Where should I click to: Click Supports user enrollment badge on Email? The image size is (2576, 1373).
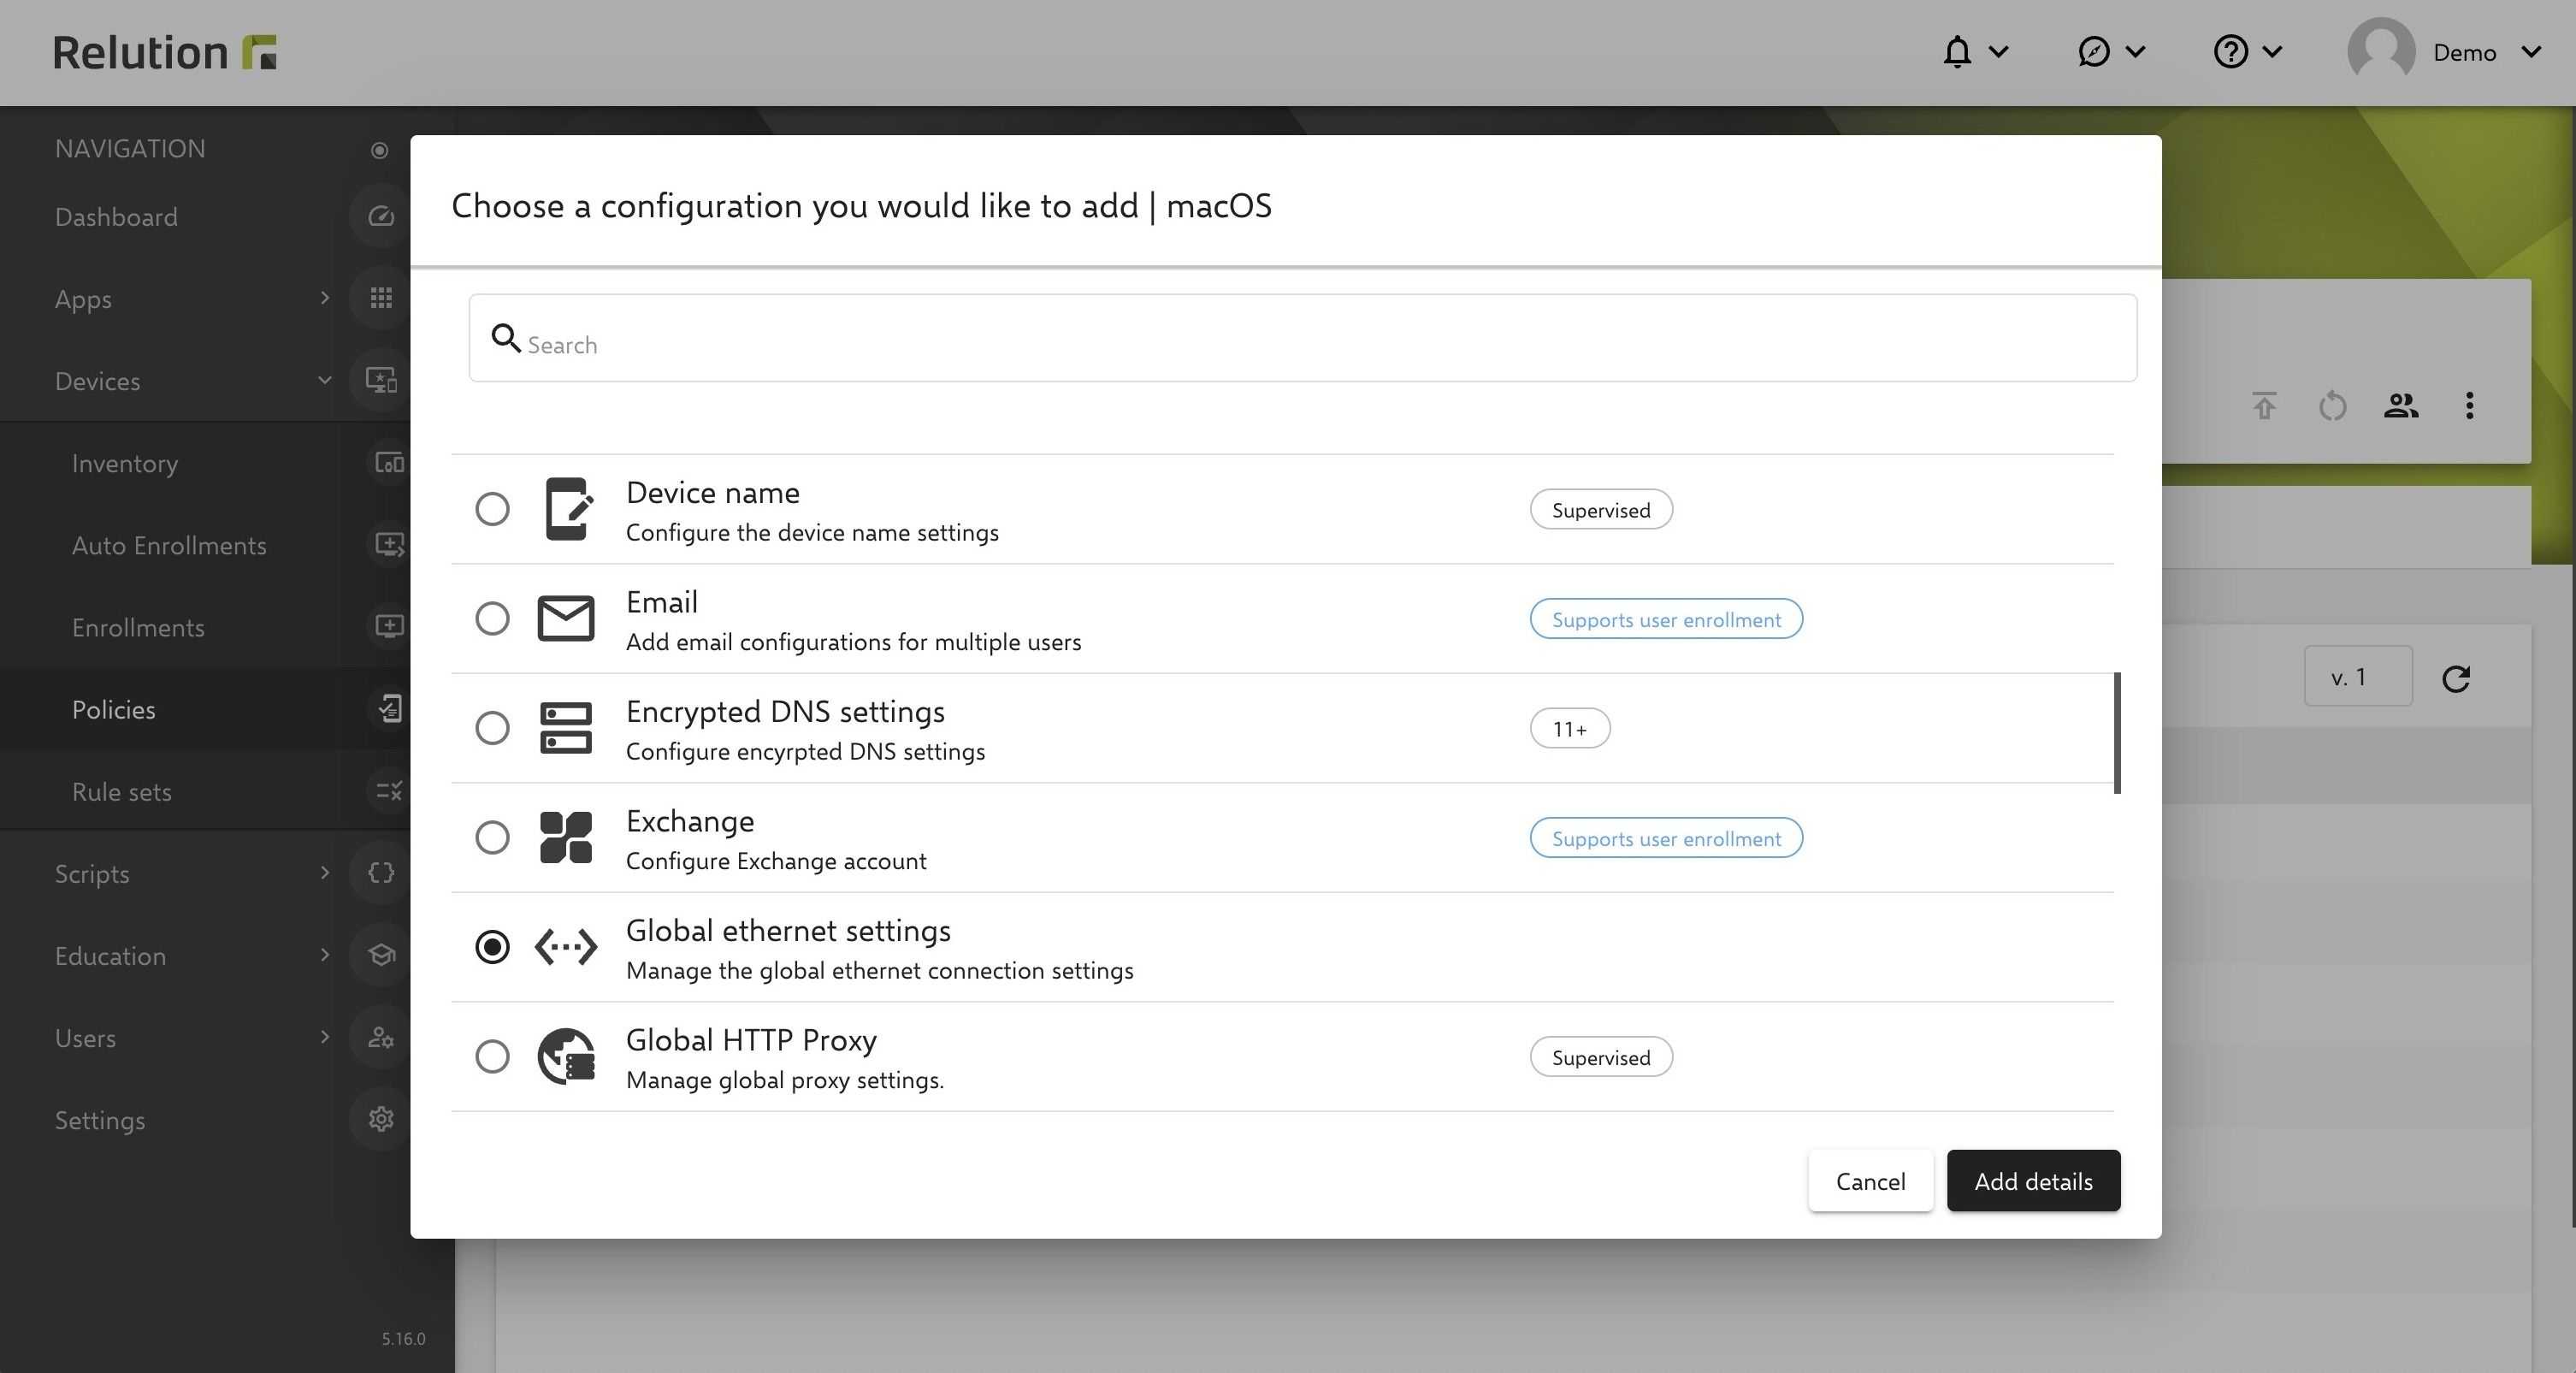1666,619
